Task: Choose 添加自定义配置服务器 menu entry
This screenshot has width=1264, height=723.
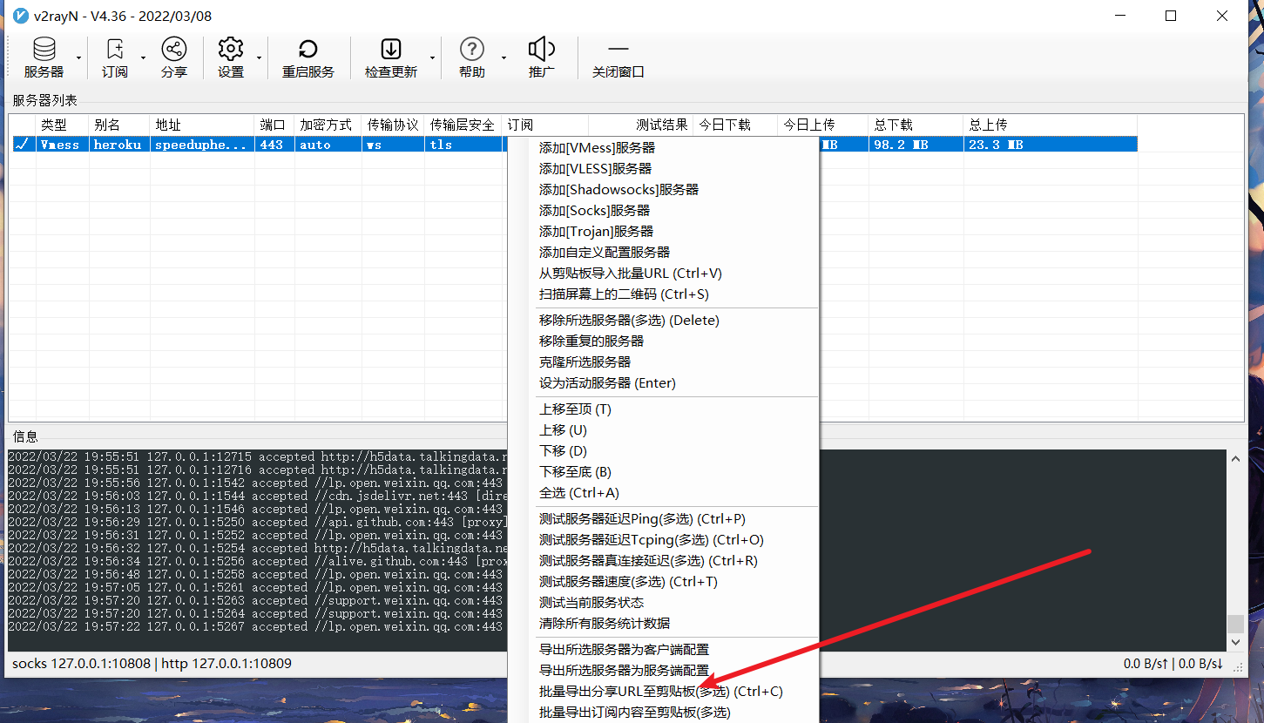Action: [x=663, y=253]
